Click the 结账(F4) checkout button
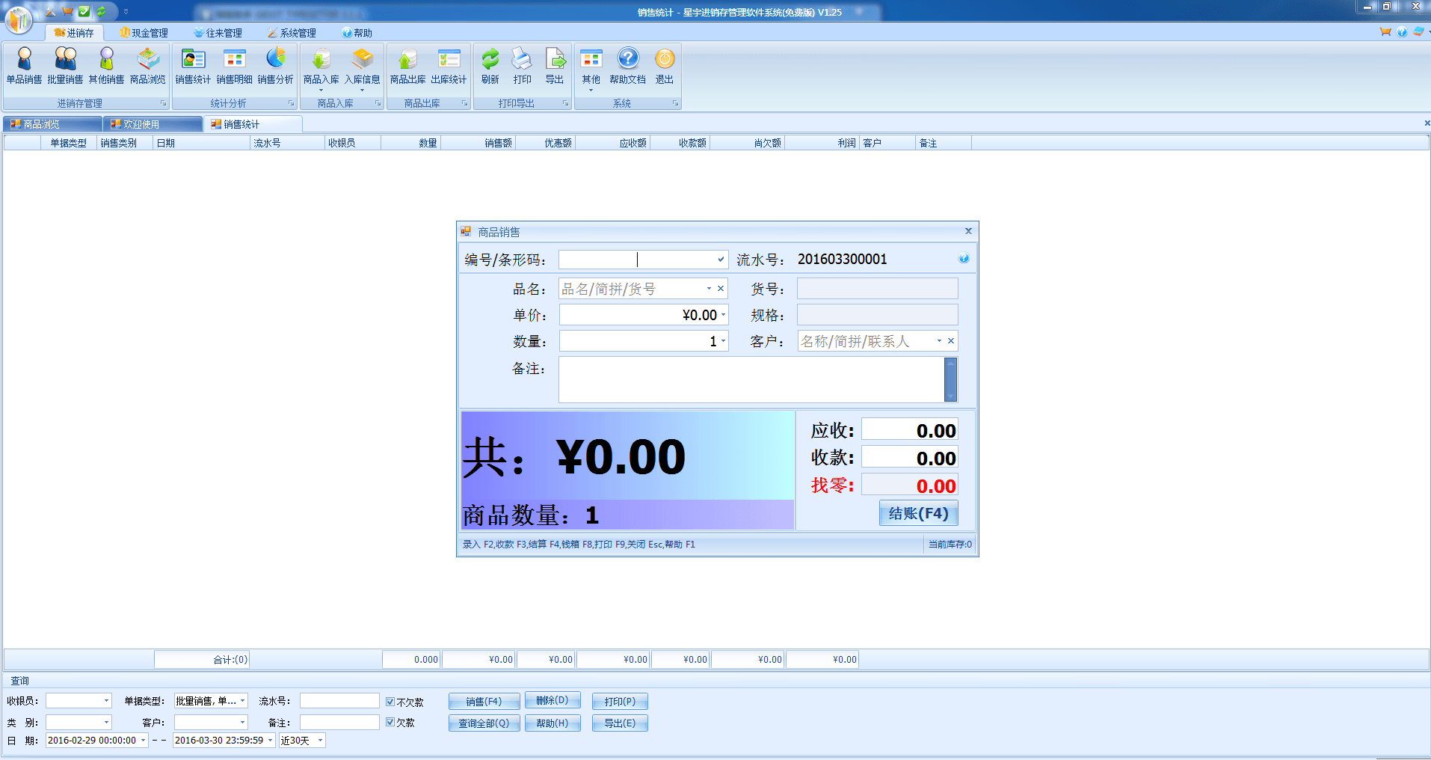Screen dimensions: 1431x760 tap(918, 513)
